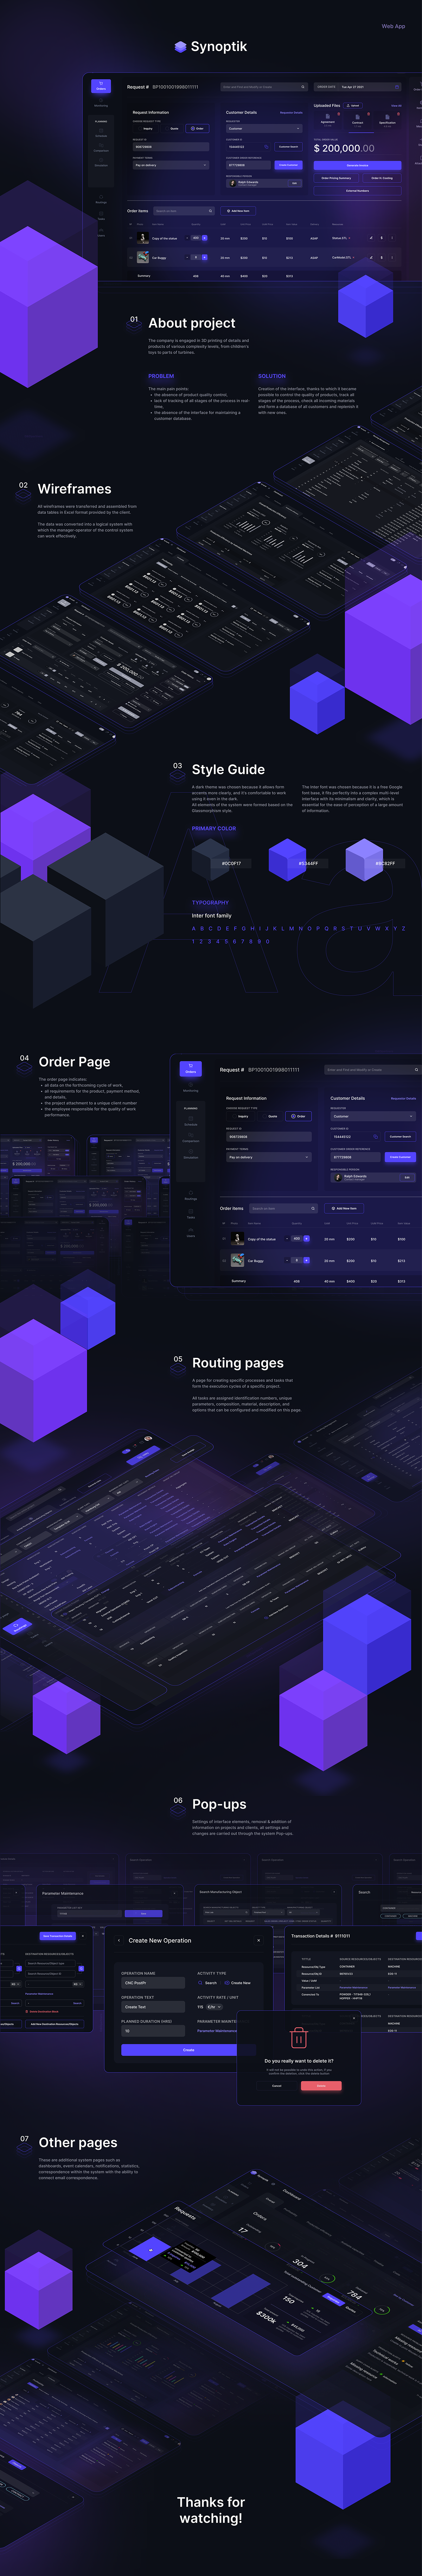Screen dimensions: 422x2576
Task: Click Planned Duration field in Create New Operation
Action: point(153,2031)
